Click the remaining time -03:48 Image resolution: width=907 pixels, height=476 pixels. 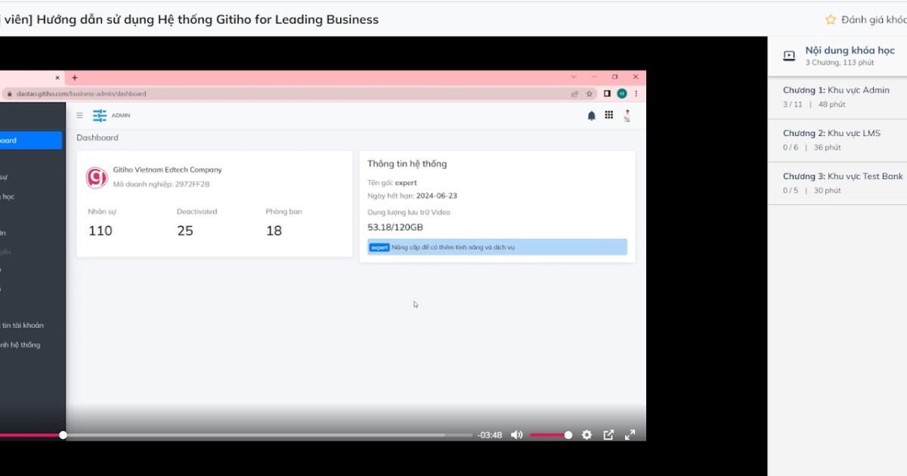[x=490, y=435]
